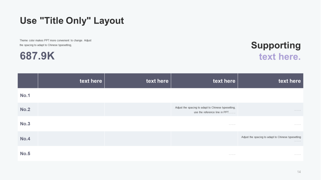Click the last "text here" column header
The width and height of the screenshot is (321, 180).
(x=289, y=81)
